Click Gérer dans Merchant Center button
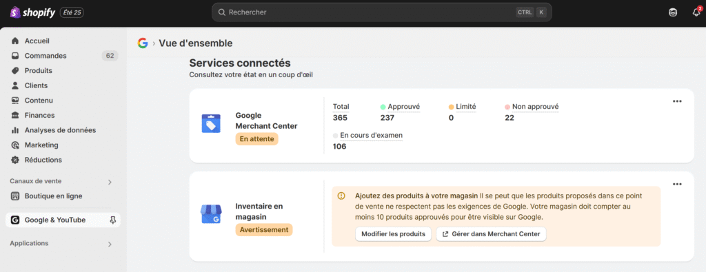The width and height of the screenshot is (706, 272). click(491, 234)
